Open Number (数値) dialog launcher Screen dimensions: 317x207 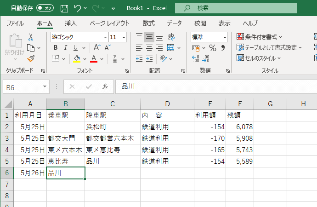click(228, 71)
